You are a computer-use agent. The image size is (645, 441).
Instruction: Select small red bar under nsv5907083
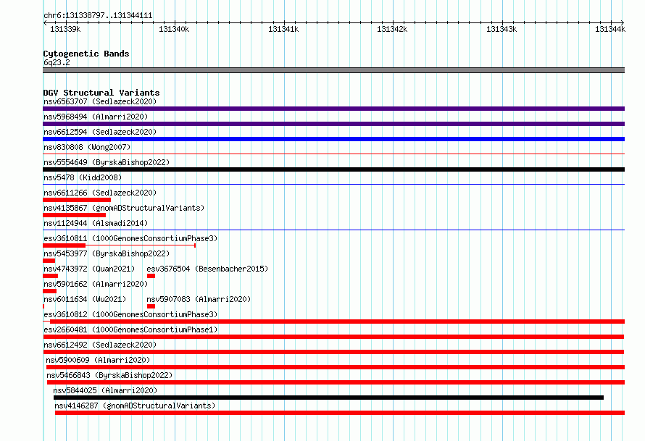(x=151, y=306)
